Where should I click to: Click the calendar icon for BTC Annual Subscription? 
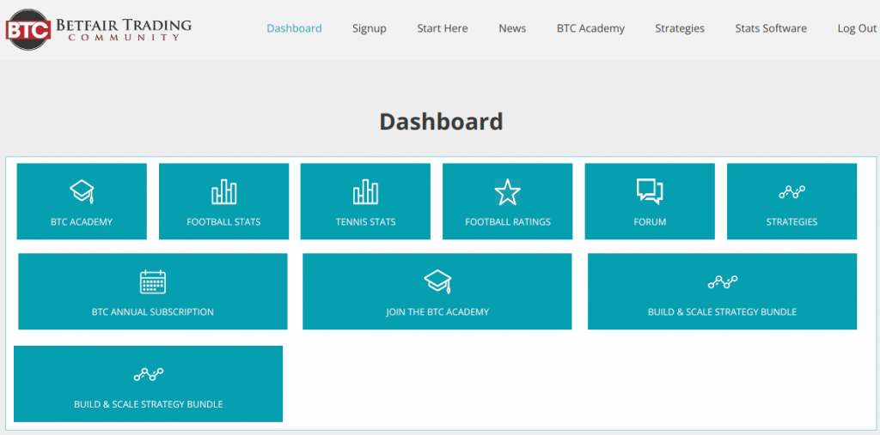coord(153,281)
